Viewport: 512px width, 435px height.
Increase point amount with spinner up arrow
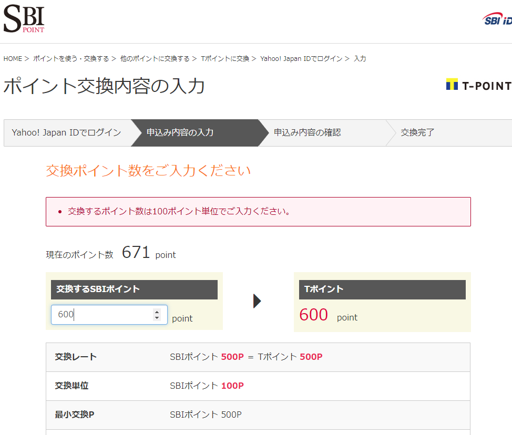(x=157, y=312)
